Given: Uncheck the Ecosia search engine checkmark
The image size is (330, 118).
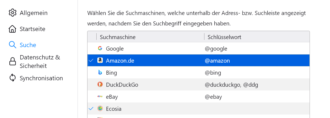Looking at the screenshot, I should [91, 109].
